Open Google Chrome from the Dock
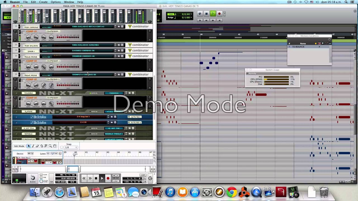 232,192
